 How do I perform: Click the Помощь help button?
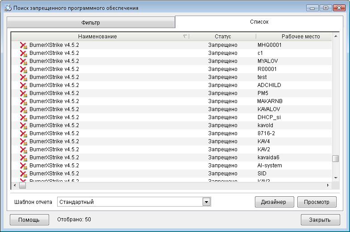29,220
